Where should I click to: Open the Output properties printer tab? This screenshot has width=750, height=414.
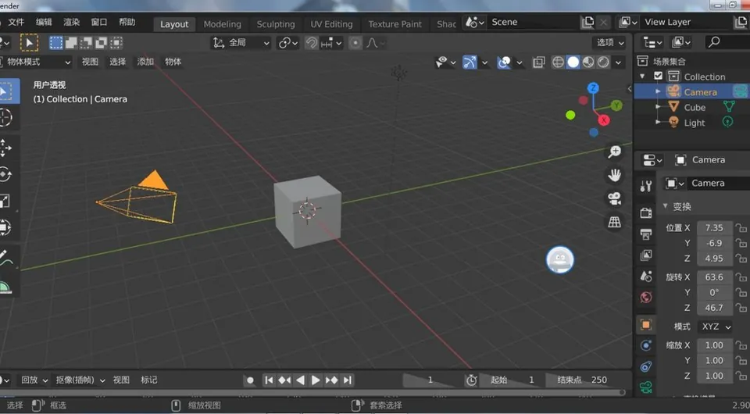[646, 234]
